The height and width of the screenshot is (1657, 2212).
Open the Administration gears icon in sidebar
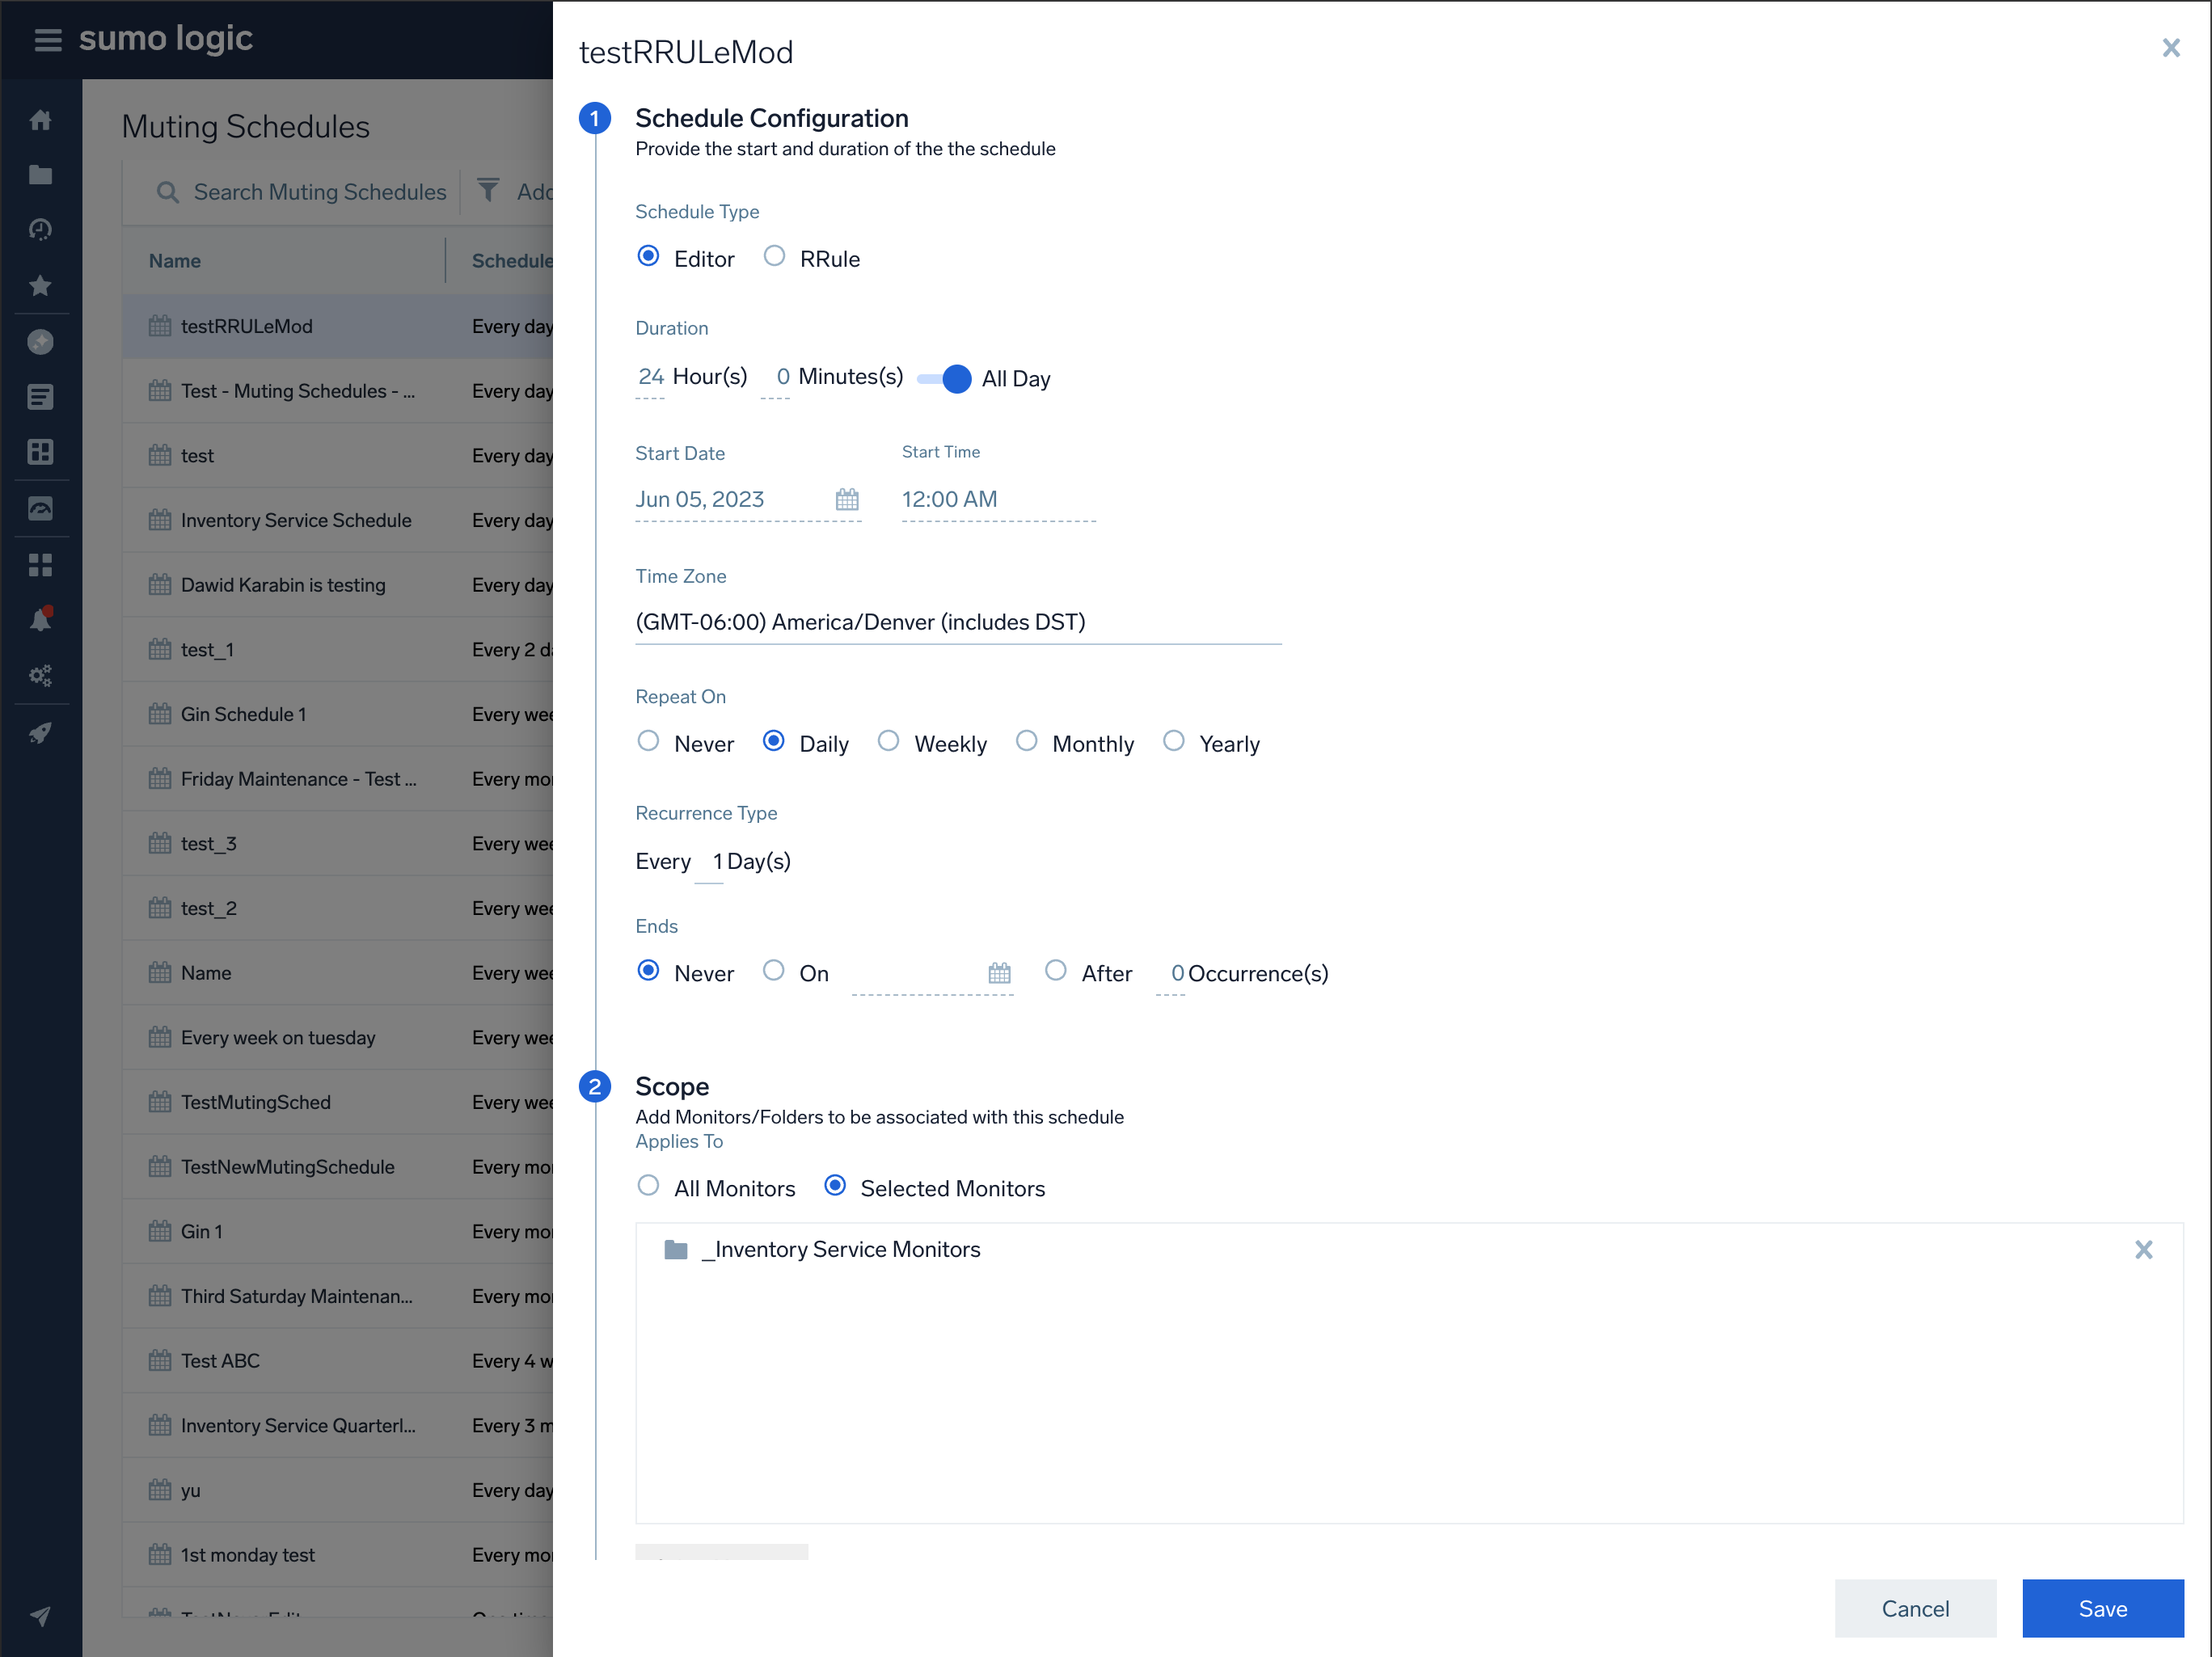[x=41, y=674]
